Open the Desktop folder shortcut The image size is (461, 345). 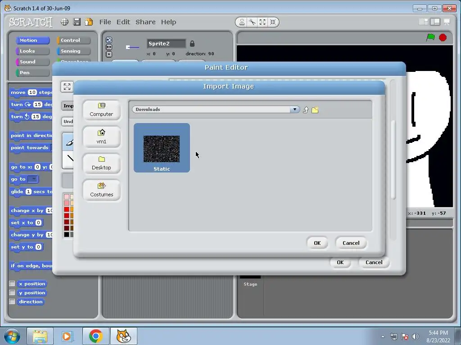[x=101, y=164]
